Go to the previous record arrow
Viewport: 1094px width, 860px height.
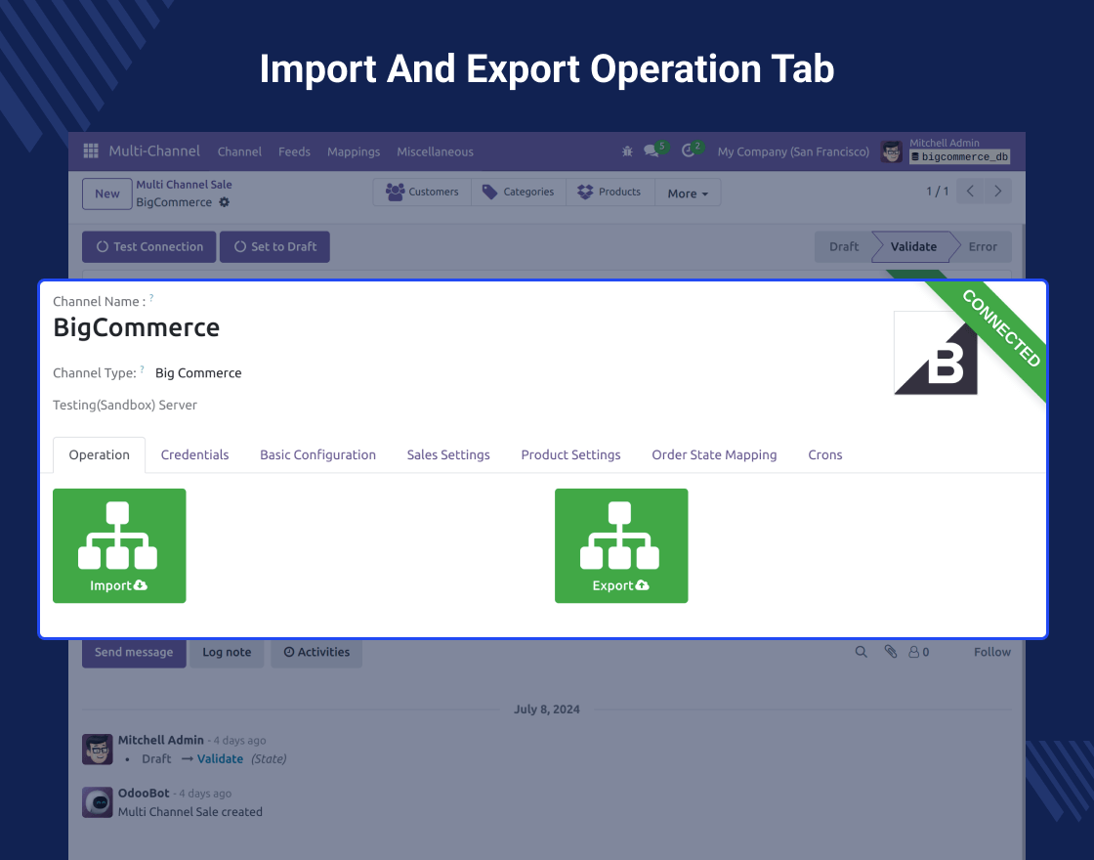coord(971,192)
